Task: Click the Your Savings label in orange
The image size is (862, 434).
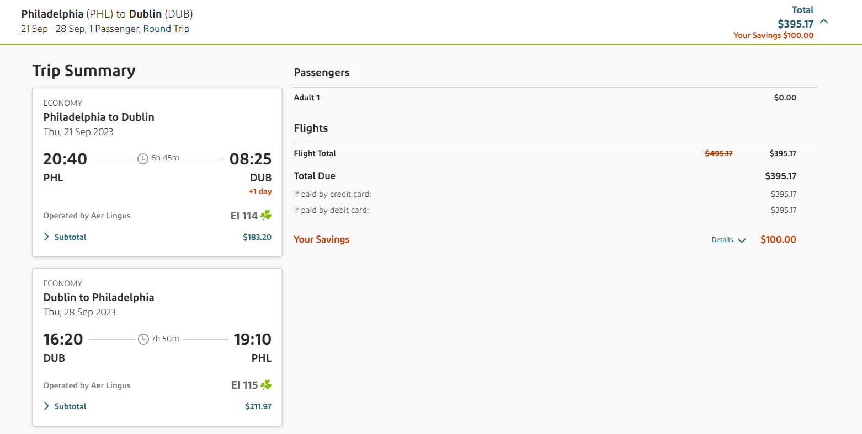Action: click(x=322, y=239)
